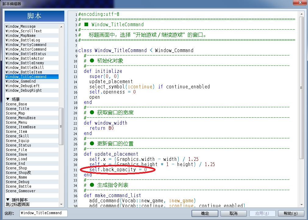
Task: Open the Scene_Equip script
Action: coord(32,140)
